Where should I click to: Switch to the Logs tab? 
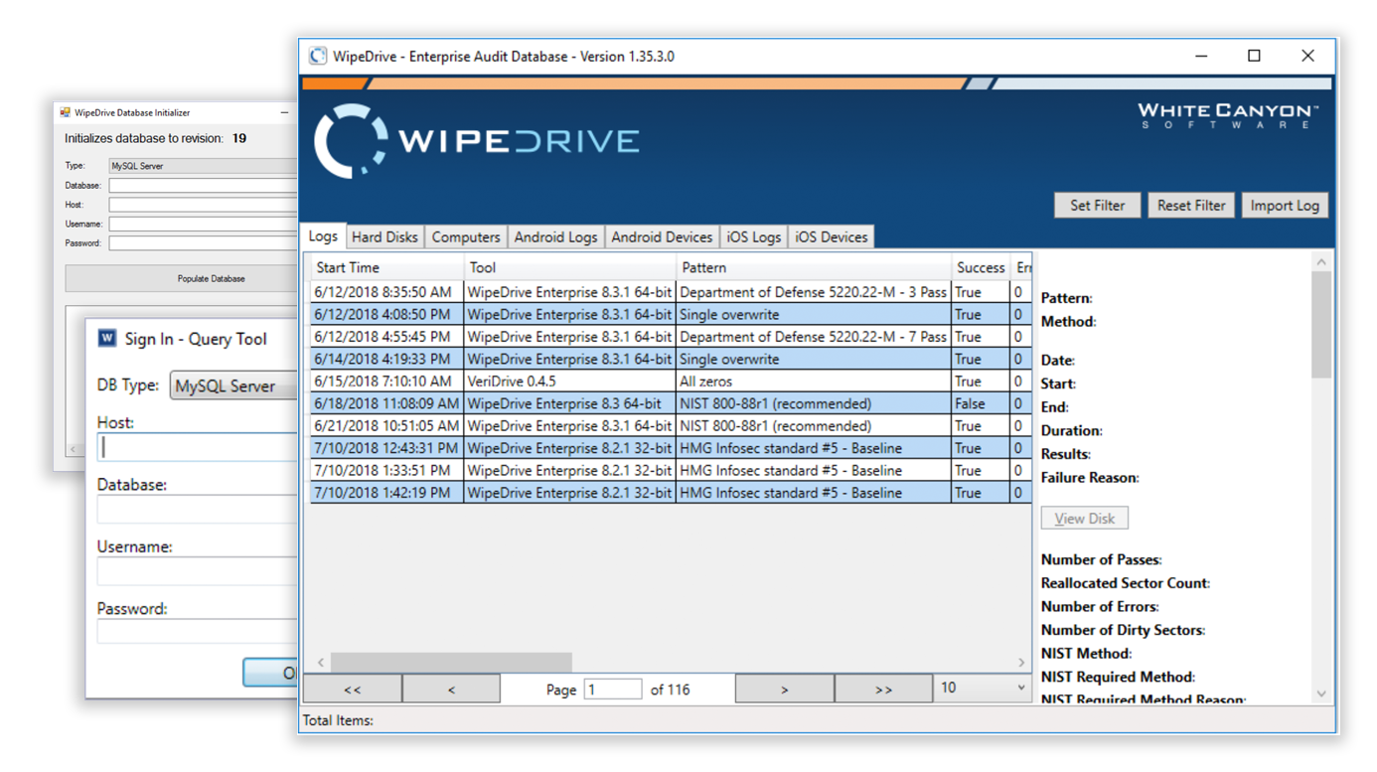[x=323, y=236]
